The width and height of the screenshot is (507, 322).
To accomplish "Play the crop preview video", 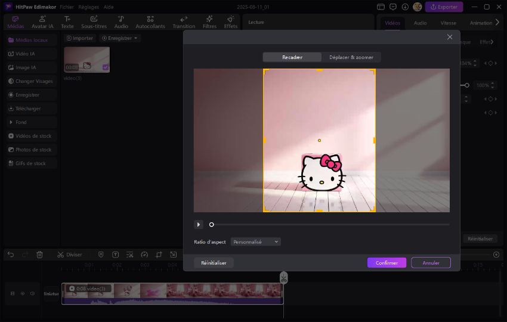I will click(x=198, y=224).
